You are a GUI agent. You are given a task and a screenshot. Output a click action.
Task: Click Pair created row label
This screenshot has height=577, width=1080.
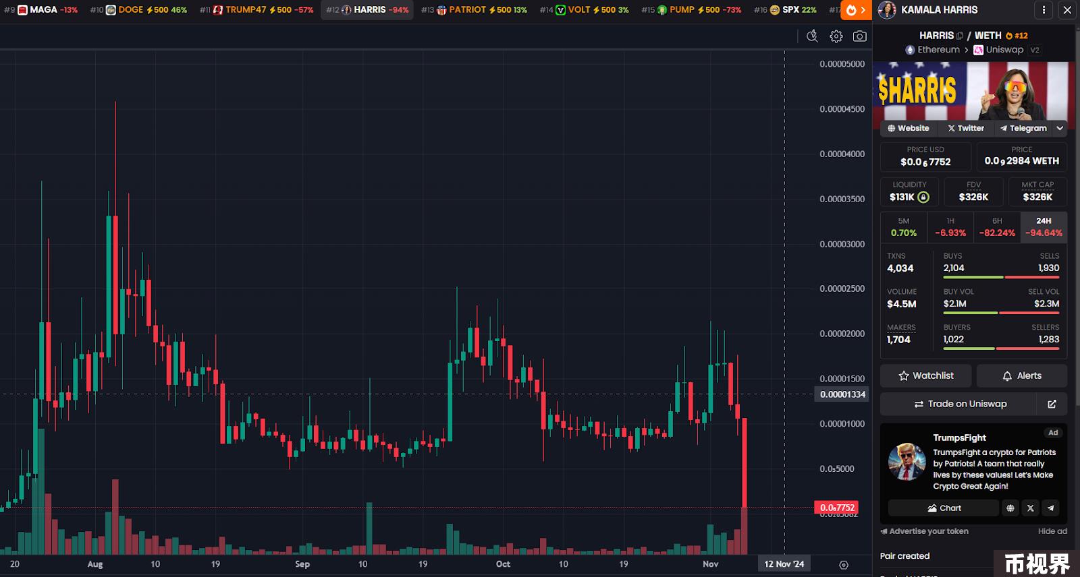coord(905,556)
